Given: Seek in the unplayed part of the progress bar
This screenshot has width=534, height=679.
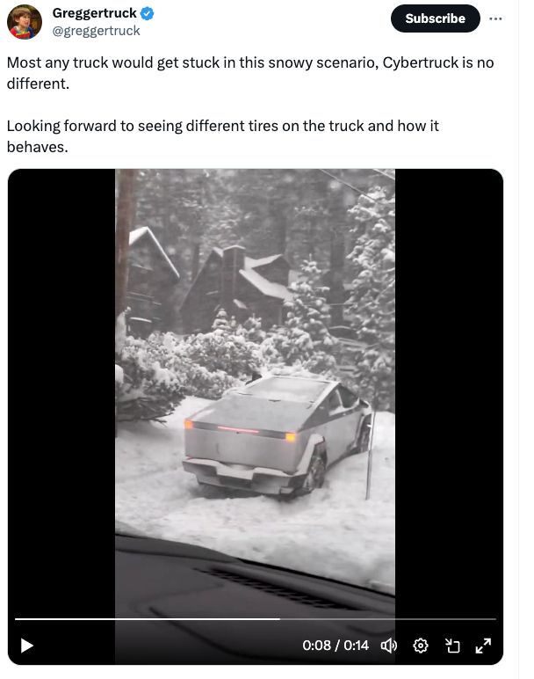Looking at the screenshot, I should coord(387,619).
